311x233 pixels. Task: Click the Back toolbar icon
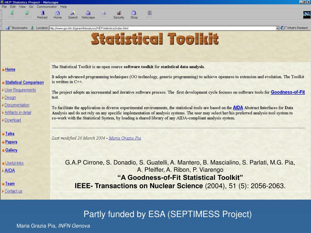[x=12, y=15]
